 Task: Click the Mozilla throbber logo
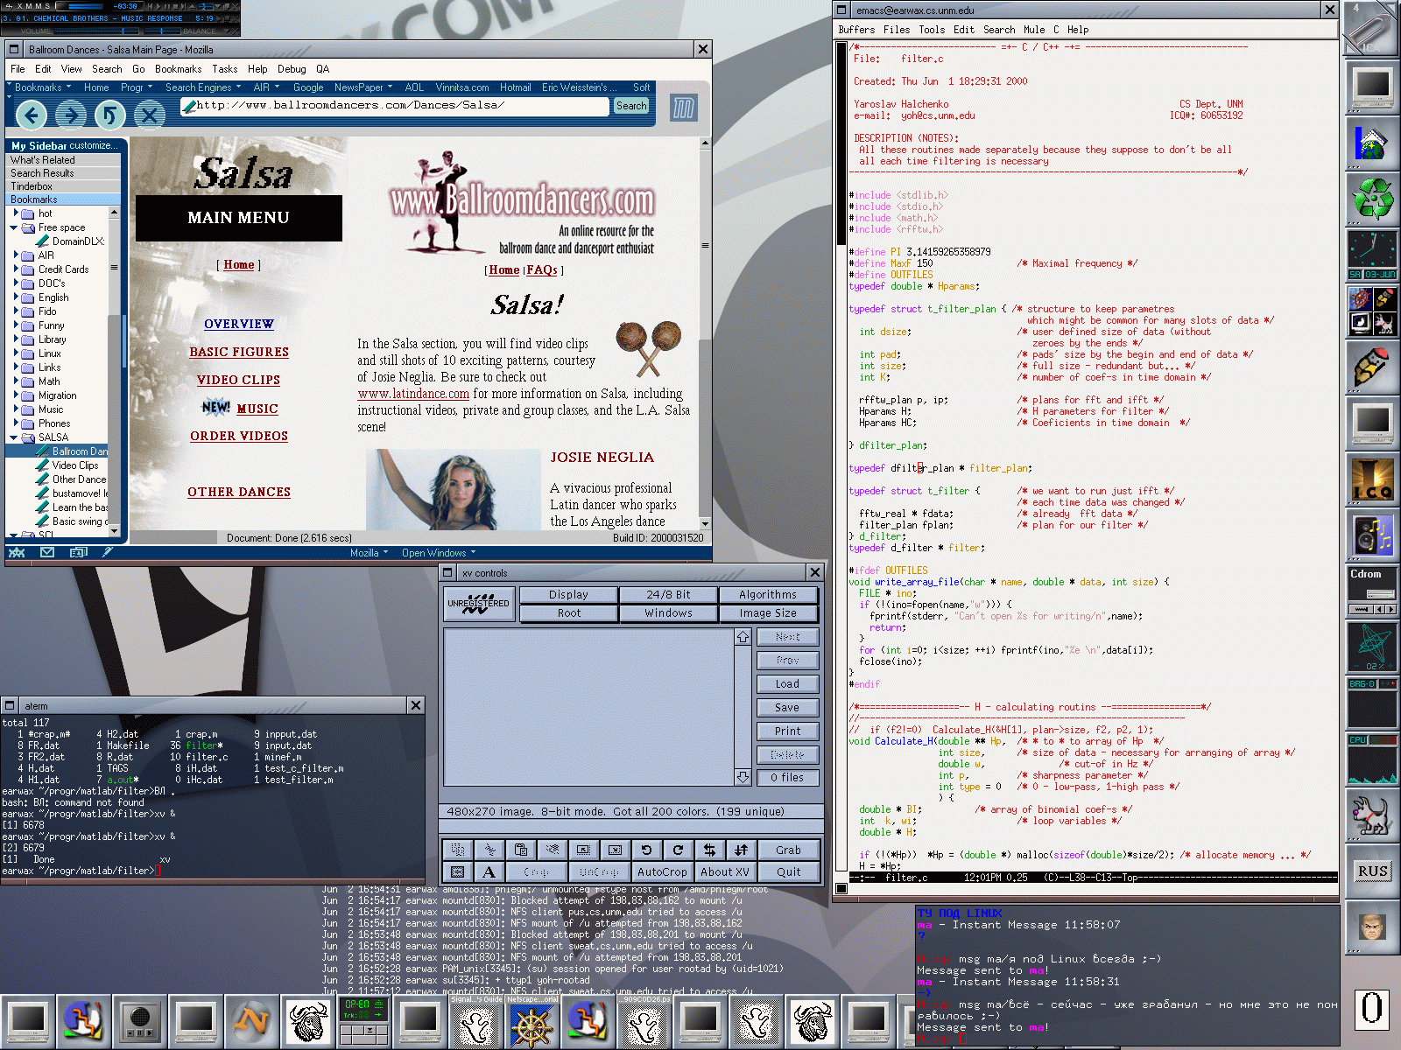point(683,108)
